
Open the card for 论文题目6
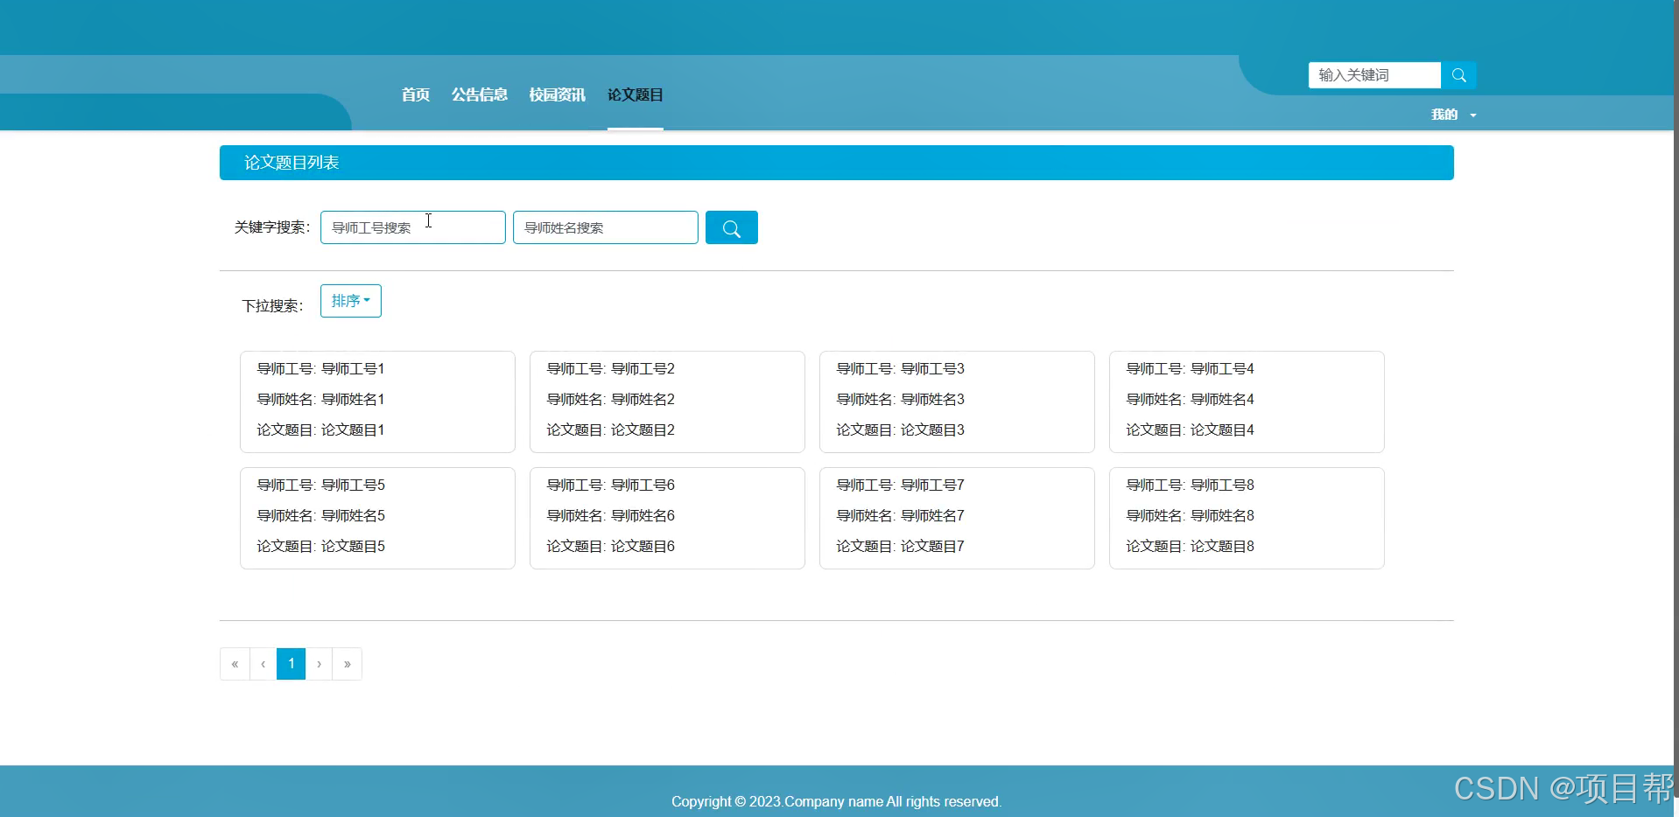667,518
